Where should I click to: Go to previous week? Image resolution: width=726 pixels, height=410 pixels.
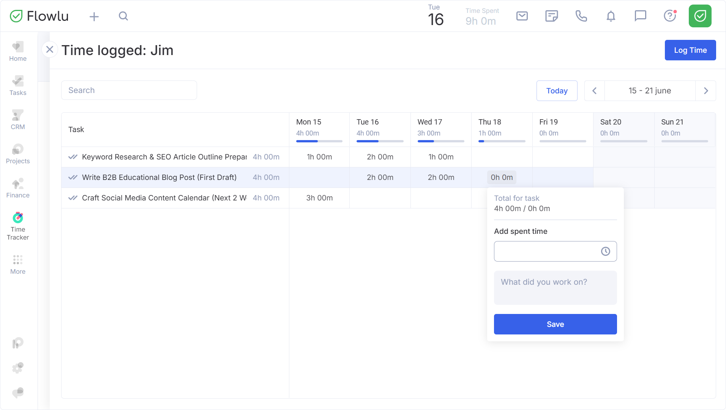(x=595, y=91)
